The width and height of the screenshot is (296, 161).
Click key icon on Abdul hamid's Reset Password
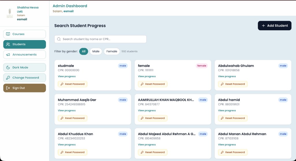click(x=222, y=118)
